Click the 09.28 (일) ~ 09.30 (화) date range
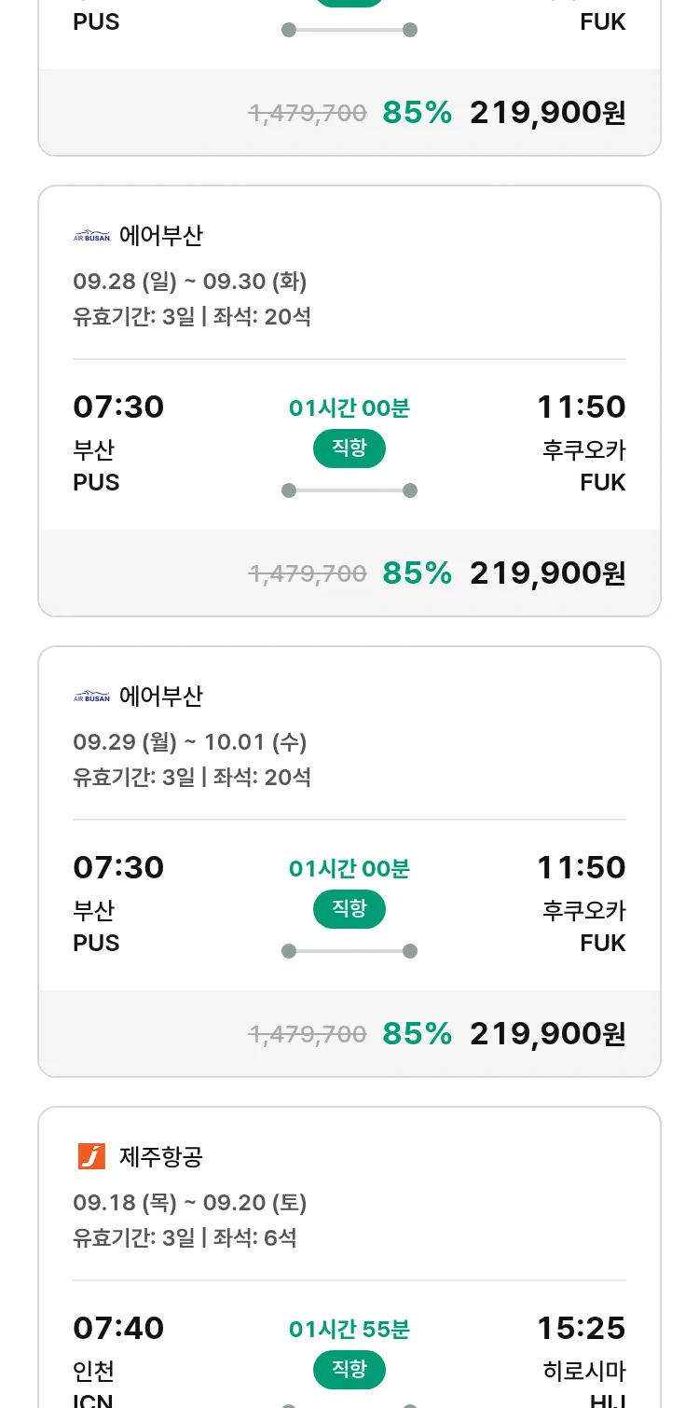The image size is (699, 1408). point(190,282)
